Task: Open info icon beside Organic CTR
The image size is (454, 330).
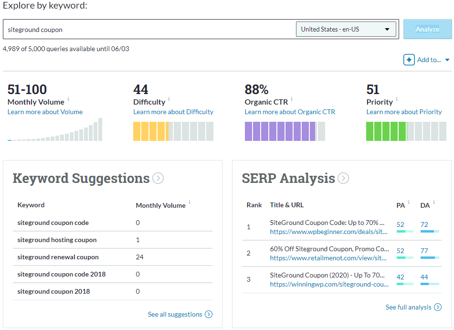Action: tap(292, 99)
